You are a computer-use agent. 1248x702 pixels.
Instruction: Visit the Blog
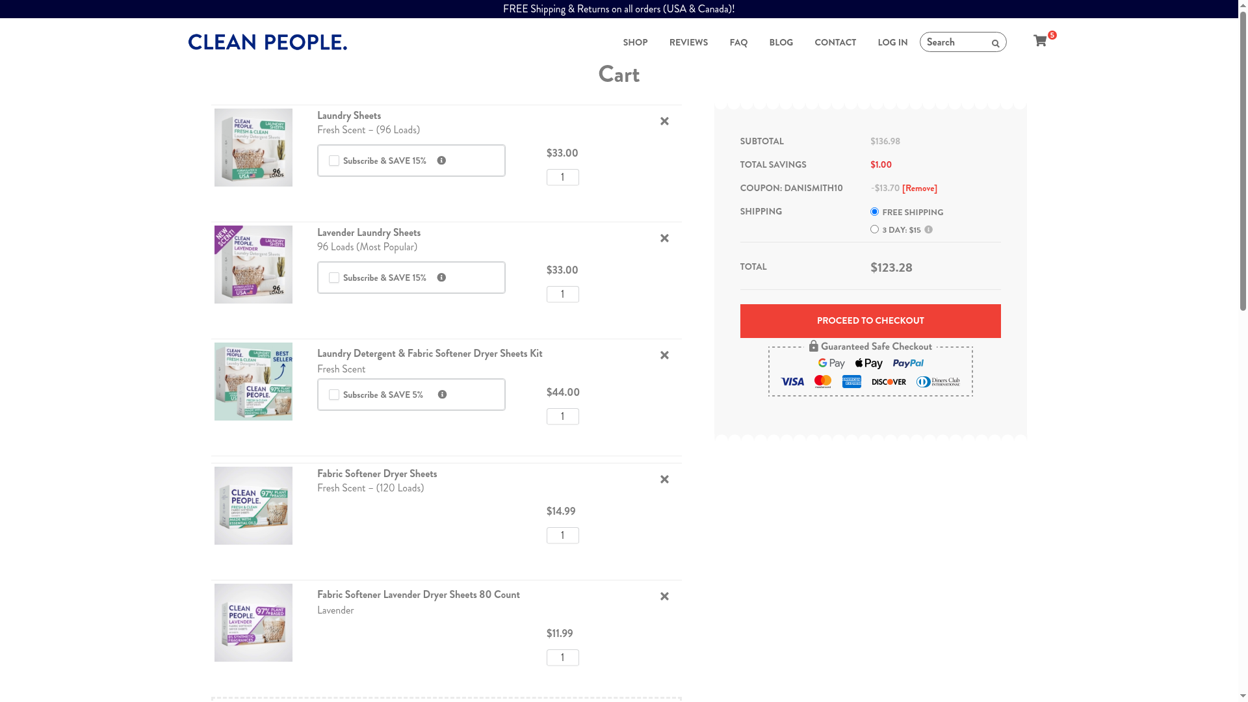(781, 42)
